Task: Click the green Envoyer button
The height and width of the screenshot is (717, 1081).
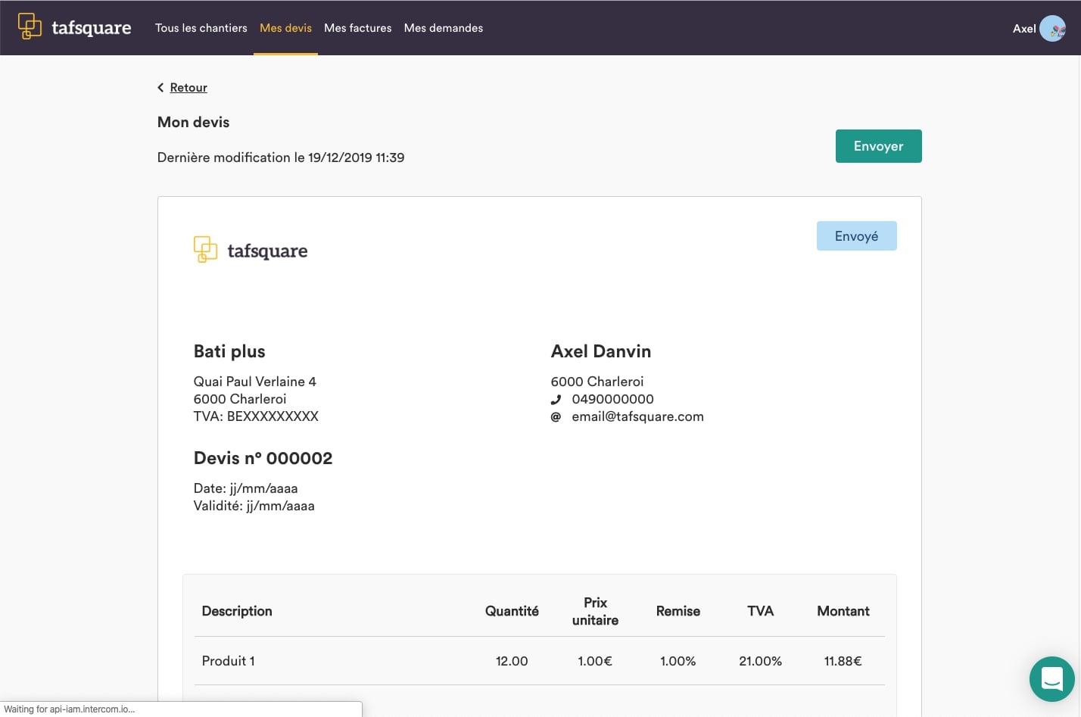Action: [x=878, y=146]
